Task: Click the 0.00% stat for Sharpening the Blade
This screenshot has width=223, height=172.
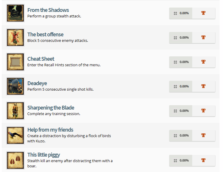Action: (181, 111)
